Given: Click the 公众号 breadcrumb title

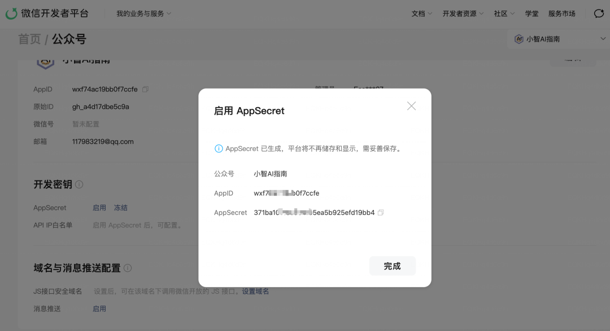Looking at the screenshot, I should click(69, 39).
